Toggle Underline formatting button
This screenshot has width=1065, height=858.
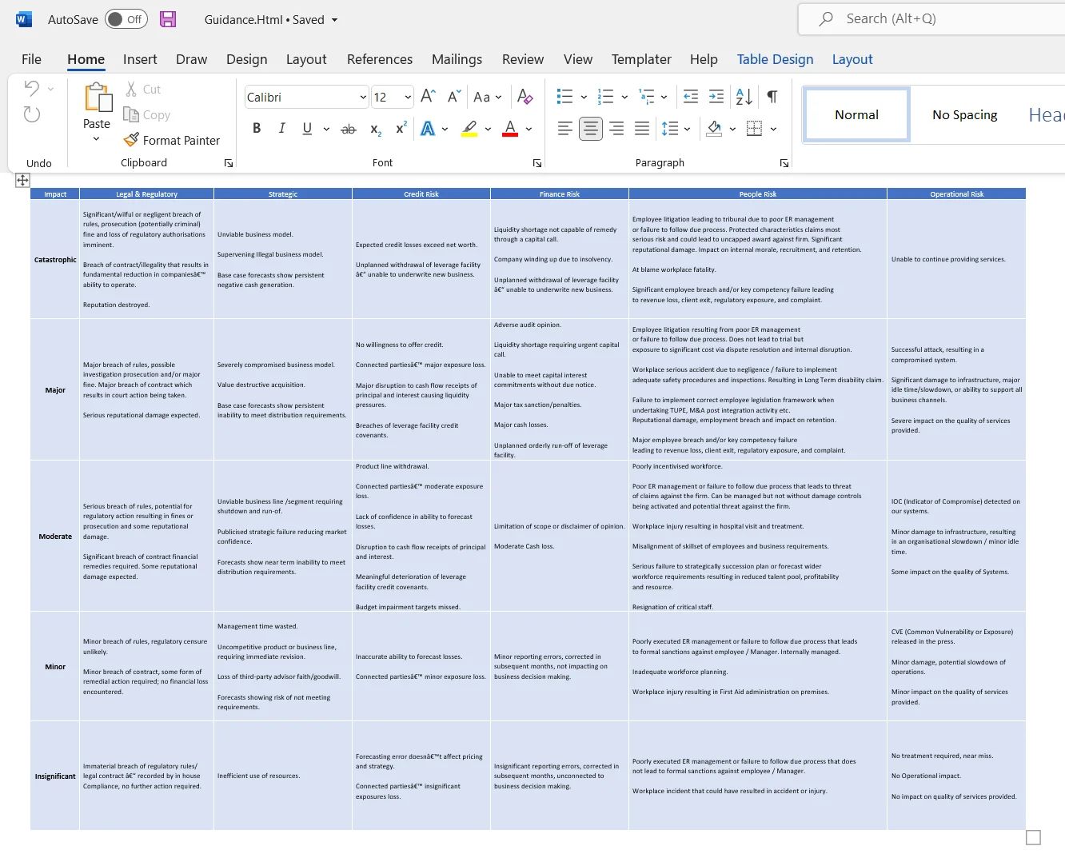[307, 128]
